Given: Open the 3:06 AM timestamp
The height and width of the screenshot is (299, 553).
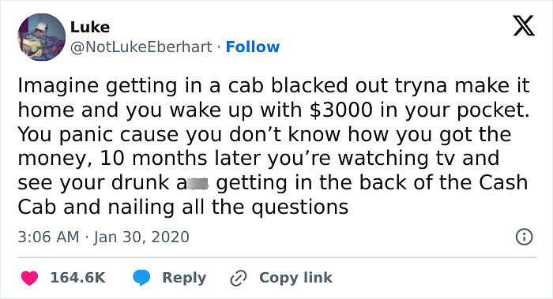Looking at the screenshot, I should (x=49, y=237).
